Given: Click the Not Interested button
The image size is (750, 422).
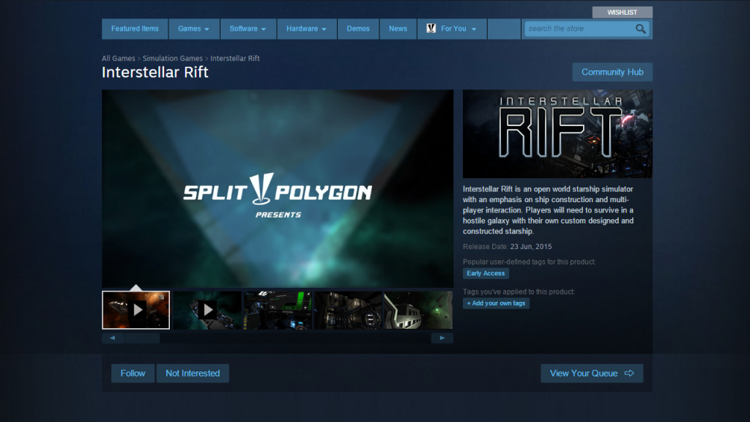Looking at the screenshot, I should pos(193,373).
